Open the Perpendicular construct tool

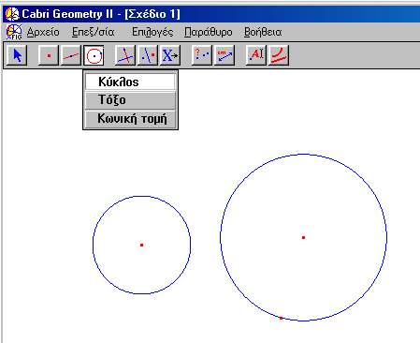(x=125, y=55)
